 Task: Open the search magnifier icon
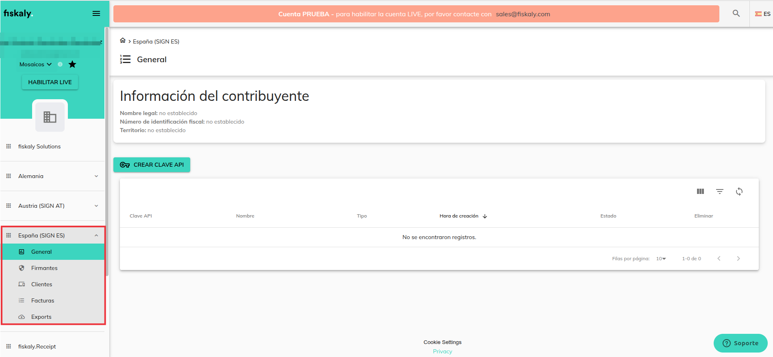coord(736,13)
